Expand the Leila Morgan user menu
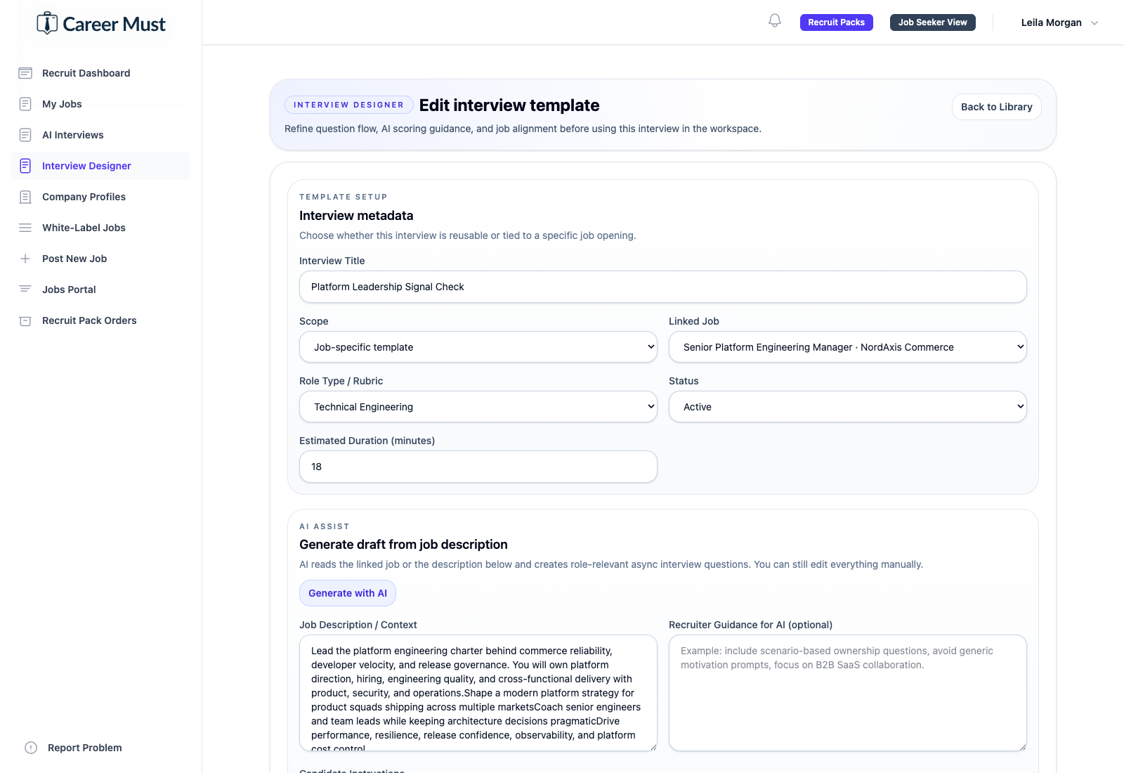Screen dimensions: 1124x773 pyautogui.click(x=1059, y=22)
